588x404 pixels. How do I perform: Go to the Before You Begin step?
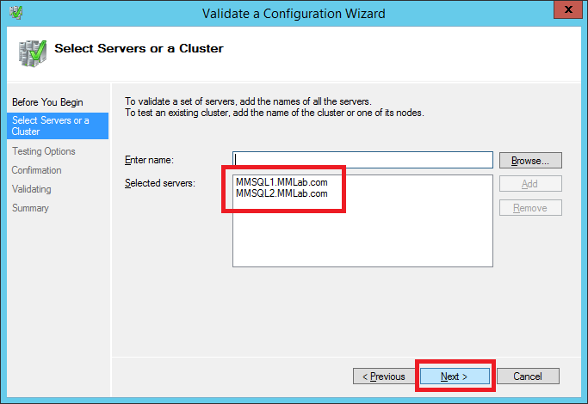pyautogui.click(x=47, y=102)
